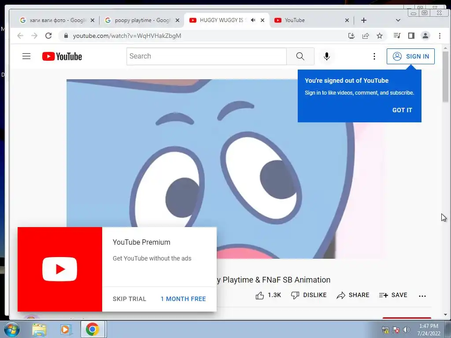Open Windows Explorer from taskbar
This screenshot has height=338, width=451.
click(x=39, y=330)
